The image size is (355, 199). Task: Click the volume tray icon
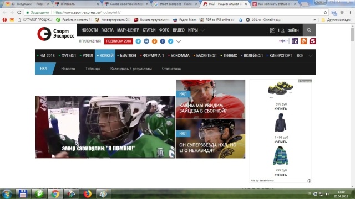[x=327, y=194]
